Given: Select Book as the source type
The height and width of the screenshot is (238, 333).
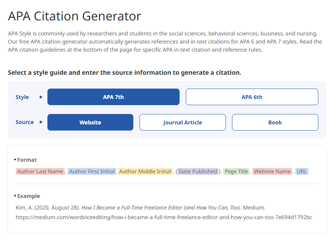Looking at the screenshot, I should pos(275,122).
